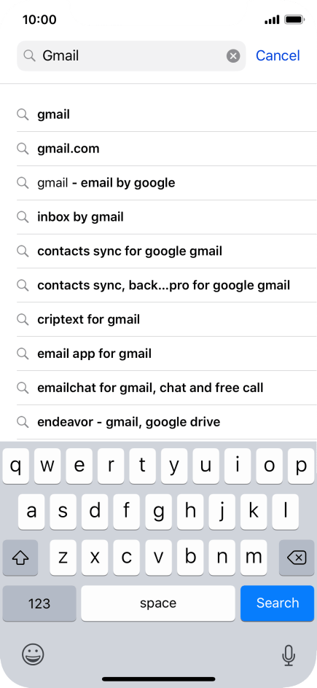The height and width of the screenshot is (688, 317).
Task: Clear the Gmail search text
Action: click(233, 55)
